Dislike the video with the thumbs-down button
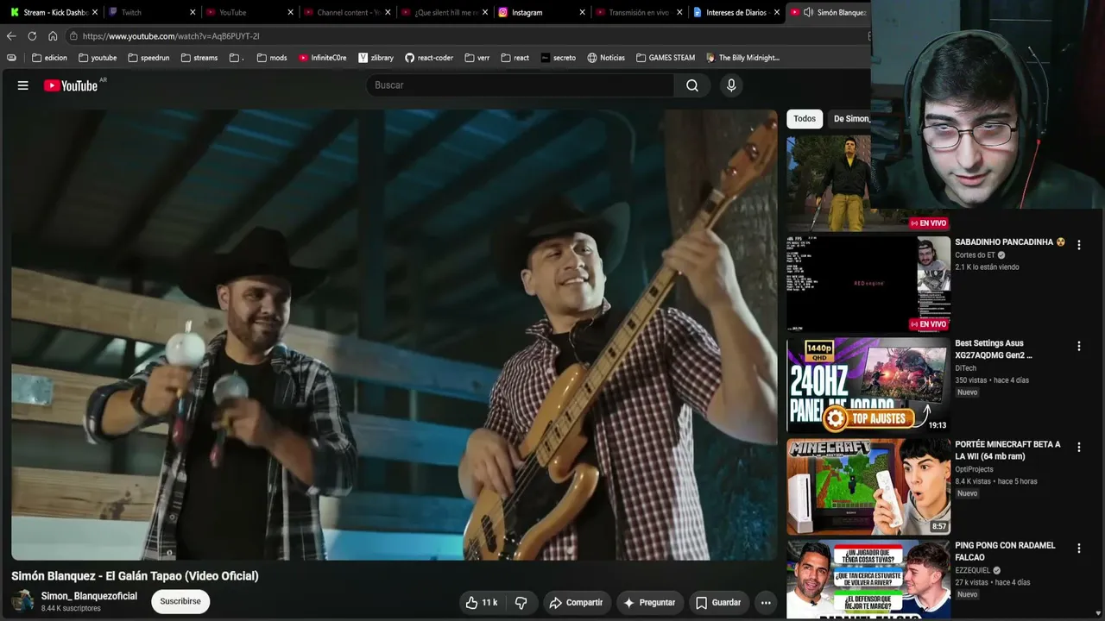 tap(521, 603)
